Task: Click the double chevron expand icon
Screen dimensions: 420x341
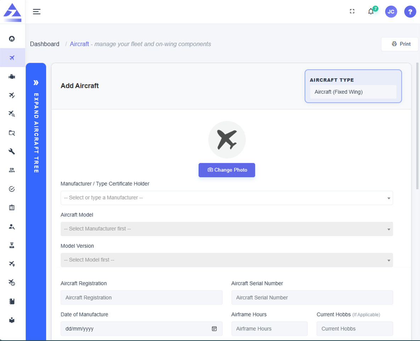Action: [36, 83]
